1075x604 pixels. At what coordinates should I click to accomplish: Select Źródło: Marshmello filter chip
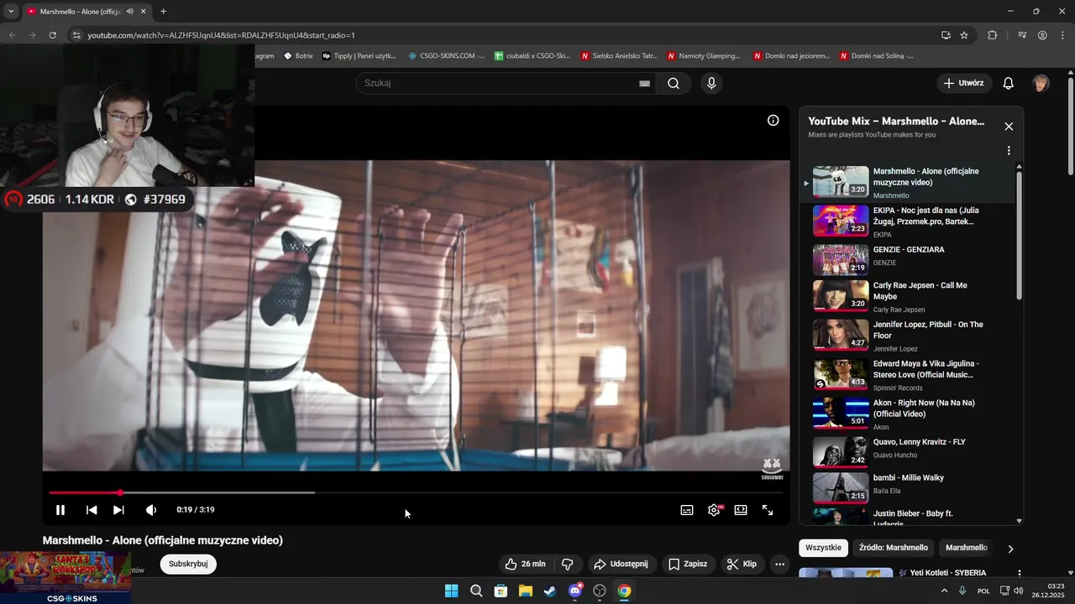[x=893, y=548]
